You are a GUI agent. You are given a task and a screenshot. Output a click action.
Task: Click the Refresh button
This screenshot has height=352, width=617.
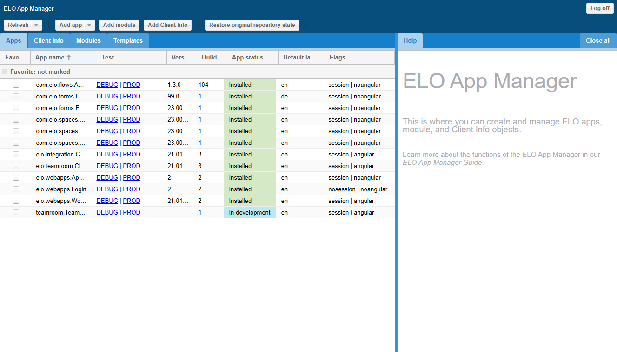[18, 25]
